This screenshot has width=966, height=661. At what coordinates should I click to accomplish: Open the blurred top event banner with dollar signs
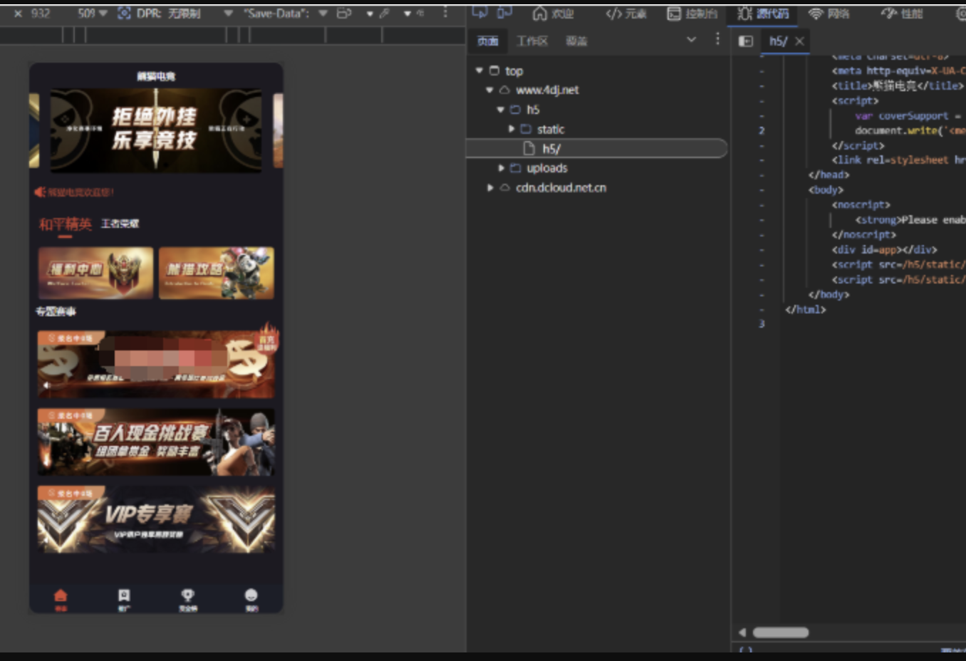point(156,364)
